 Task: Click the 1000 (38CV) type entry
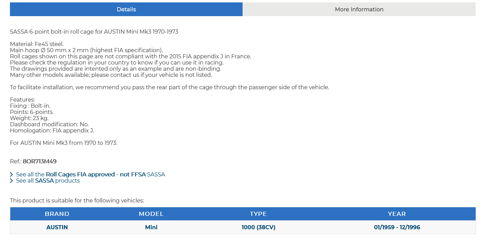(x=258, y=227)
